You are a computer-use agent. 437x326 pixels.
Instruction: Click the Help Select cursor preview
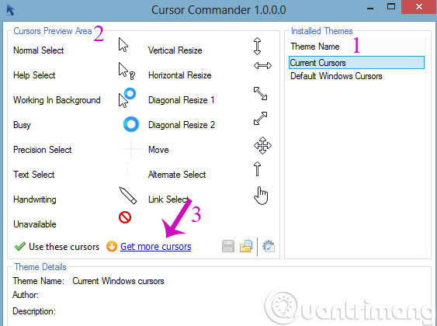[x=127, y=71]
